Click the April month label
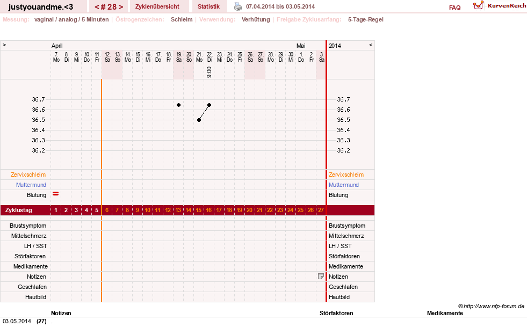 click(x=57, y=46)
